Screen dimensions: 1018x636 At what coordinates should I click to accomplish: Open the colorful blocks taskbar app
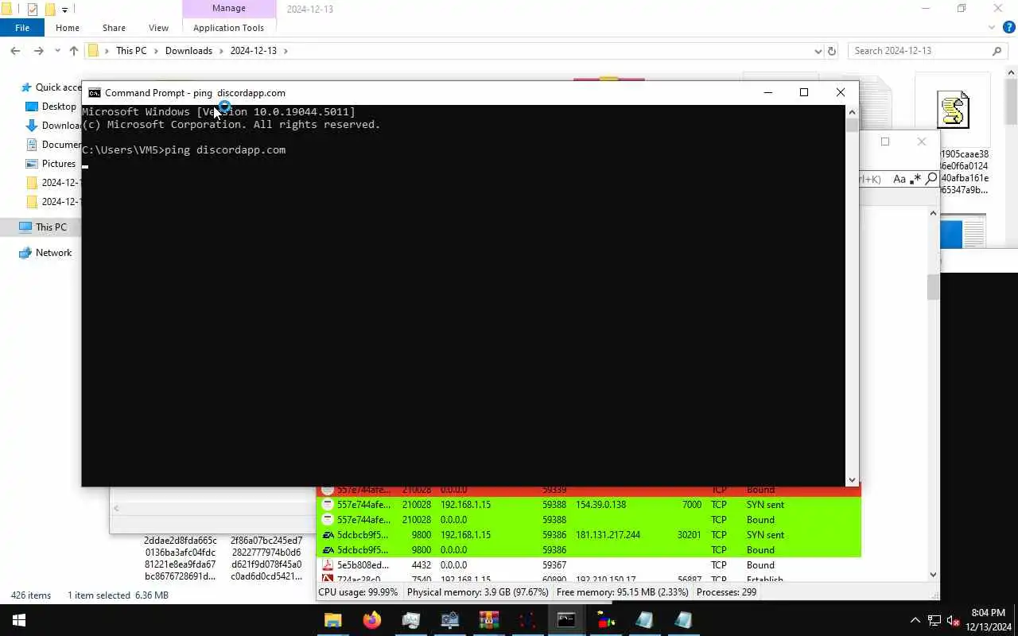[x=605, y=620]
